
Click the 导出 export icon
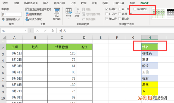pyautogui.click(x=69, y=11)
